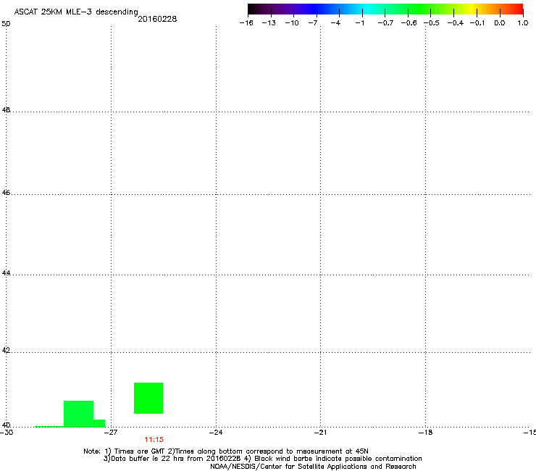
Task: Click the 50 latitude axis label
Action: click(x=6, y=24)
